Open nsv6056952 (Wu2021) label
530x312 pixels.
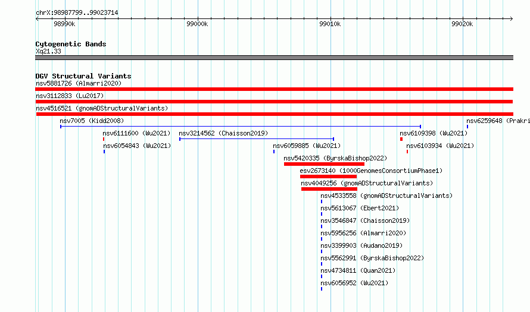pos(354,283)
